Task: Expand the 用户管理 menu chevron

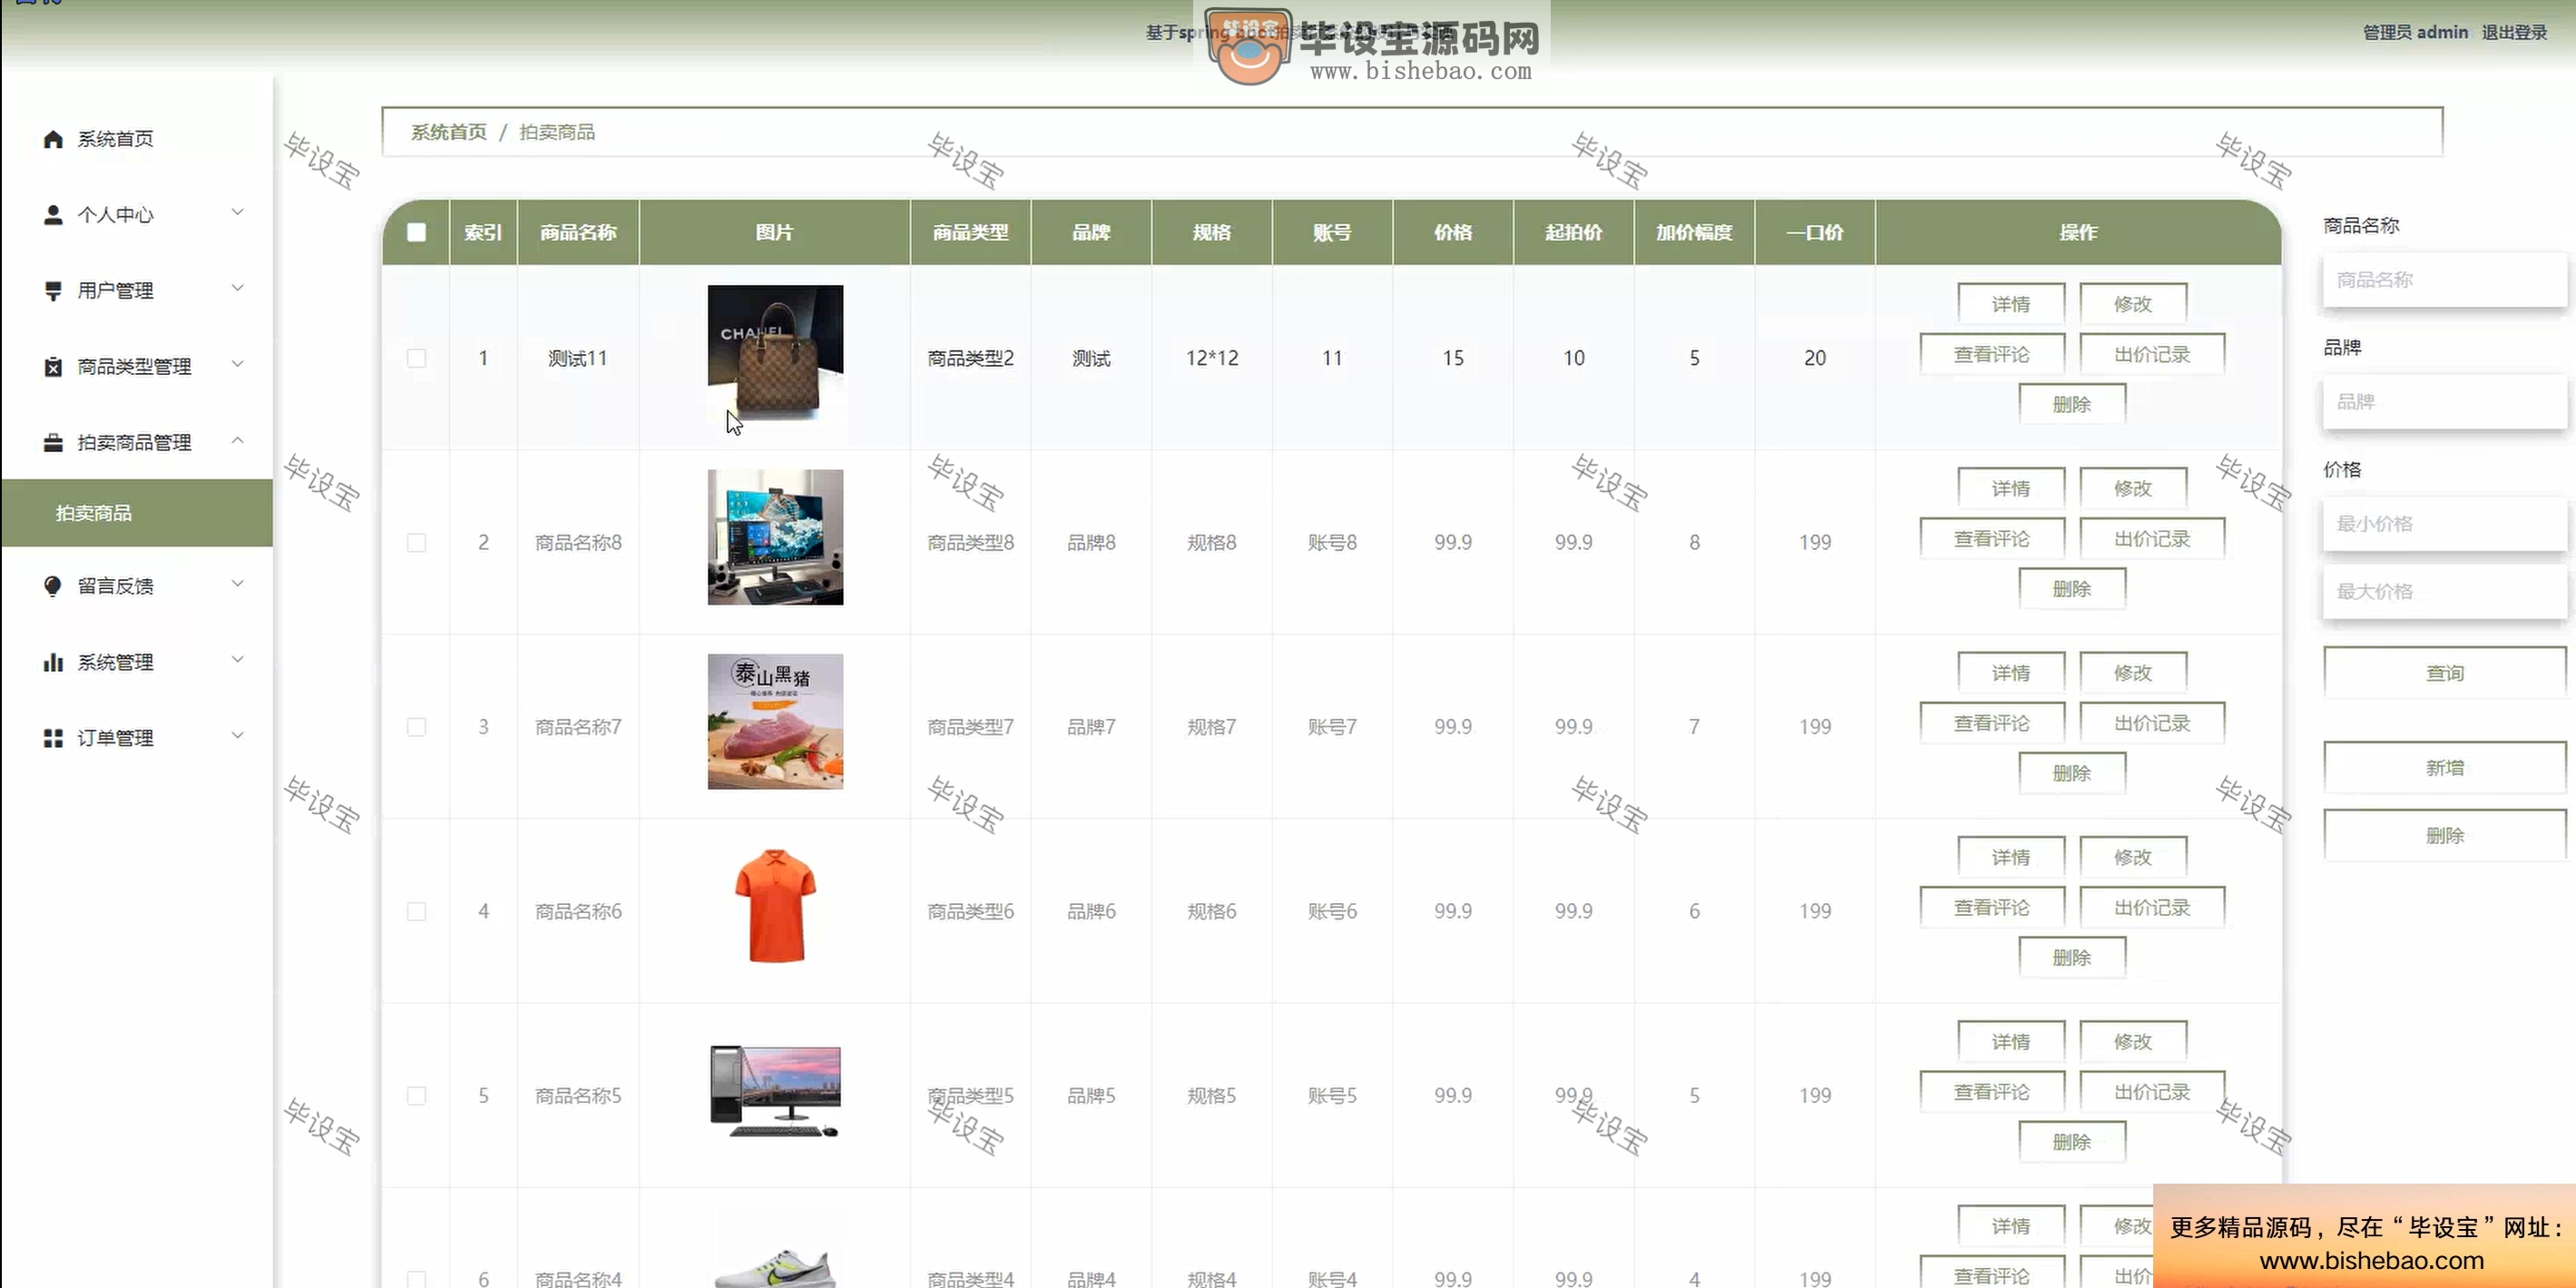Action: point(237,288)
